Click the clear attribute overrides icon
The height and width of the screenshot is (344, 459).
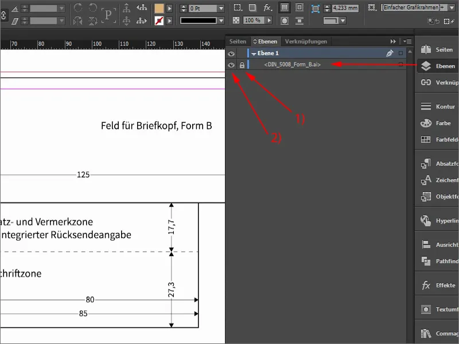click(449, 21)
